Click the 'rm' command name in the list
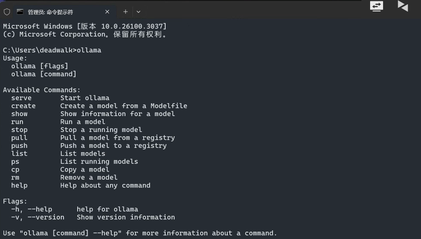Viewport: 421px width, 239px height. pos(16,178)
